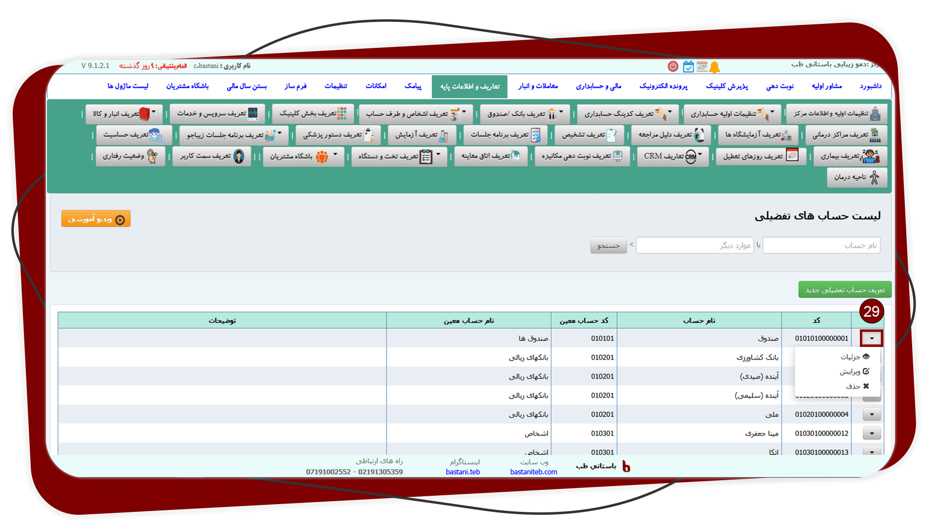Choose حذف from row menu
The height and width of the screenshot is (527, 937).
[x=857, y=386]
